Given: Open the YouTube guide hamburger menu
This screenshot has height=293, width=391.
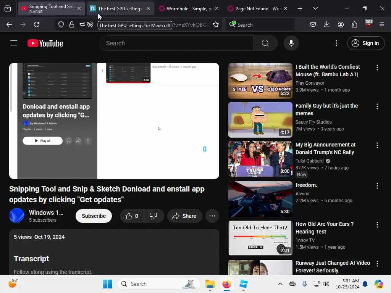Looking at the screenshot, I should [14, 43].
